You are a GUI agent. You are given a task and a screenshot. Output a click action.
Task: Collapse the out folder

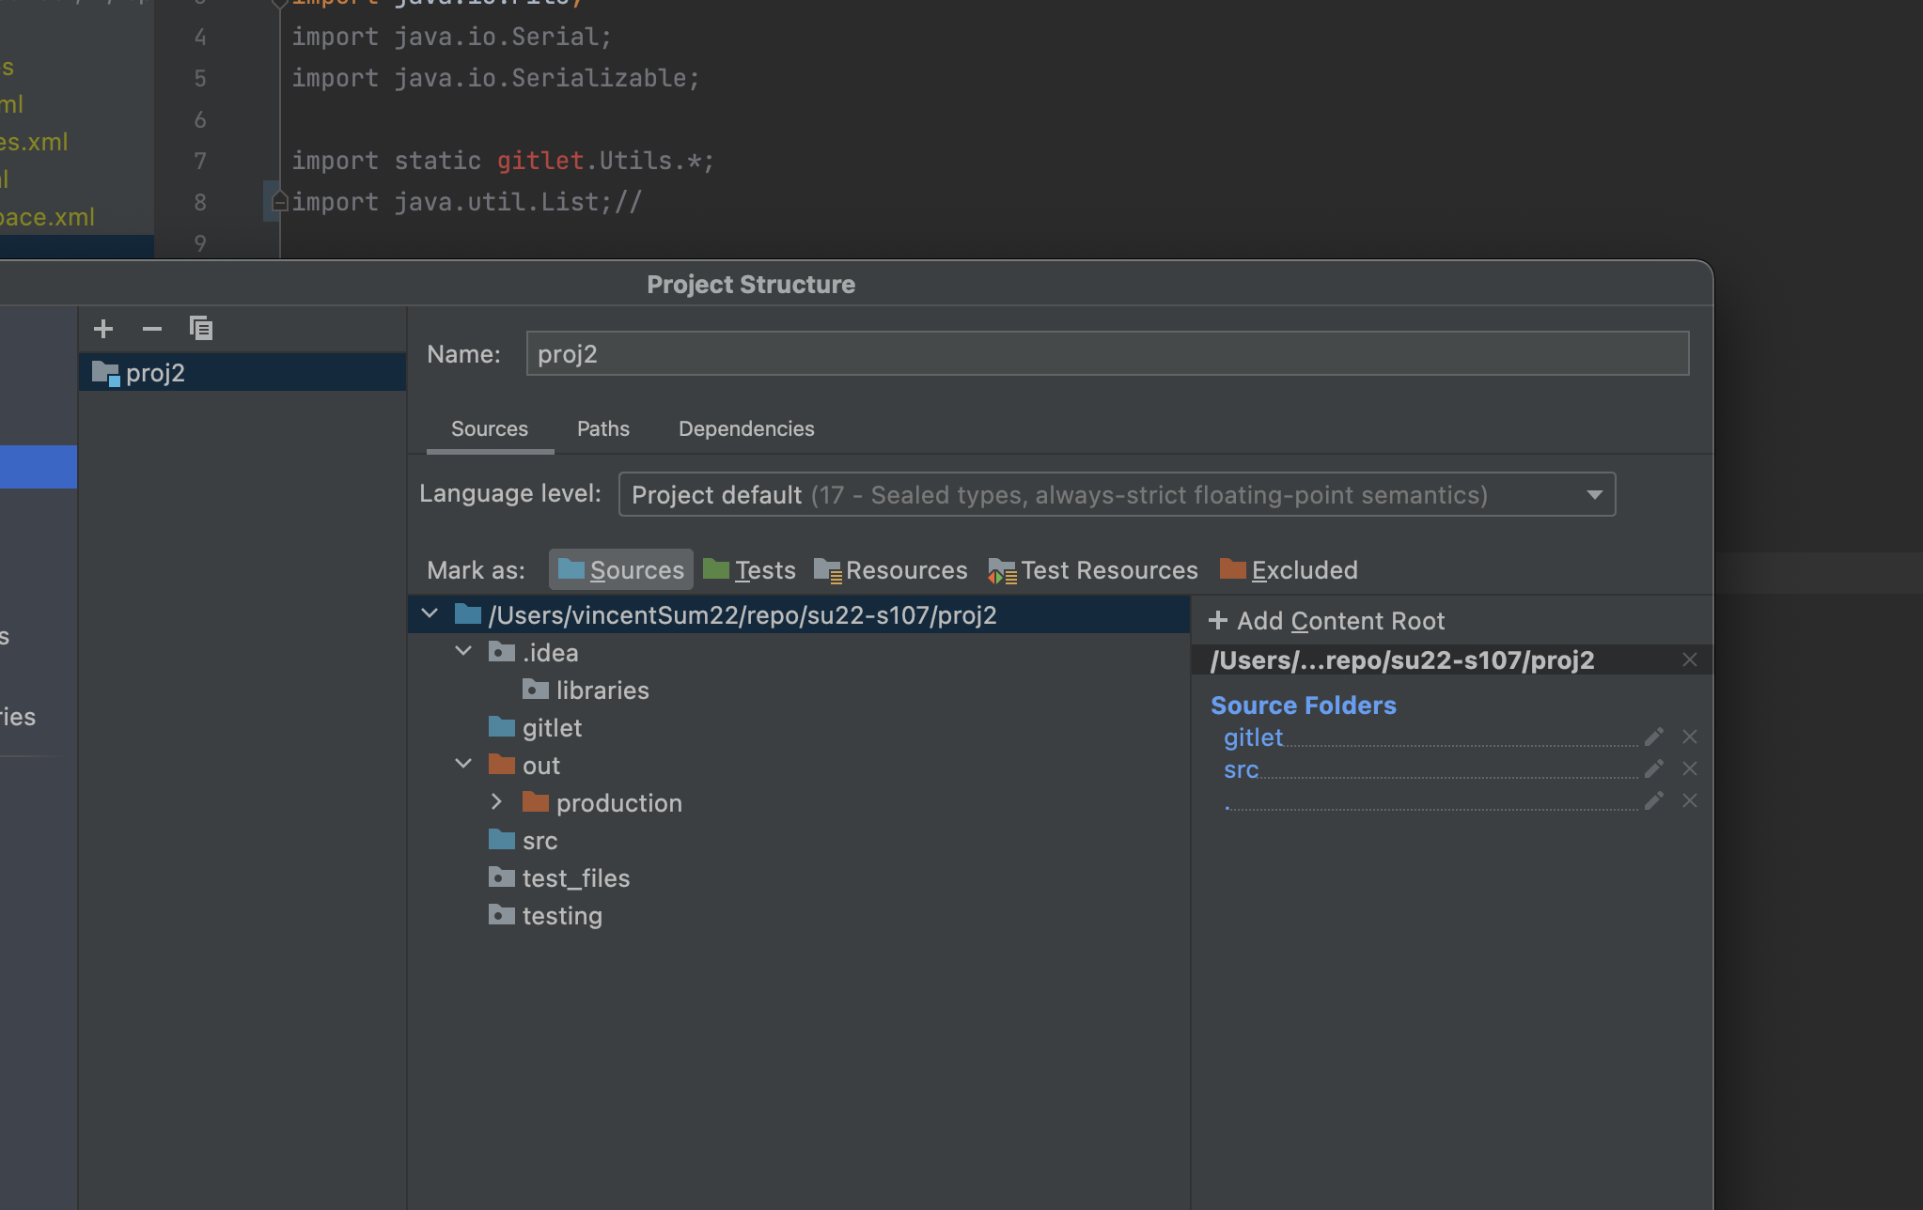point(463,765)
